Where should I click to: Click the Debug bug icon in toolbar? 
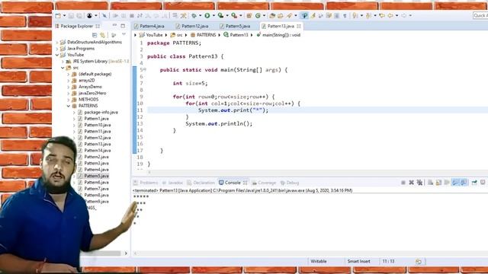(x=194, y=15)
